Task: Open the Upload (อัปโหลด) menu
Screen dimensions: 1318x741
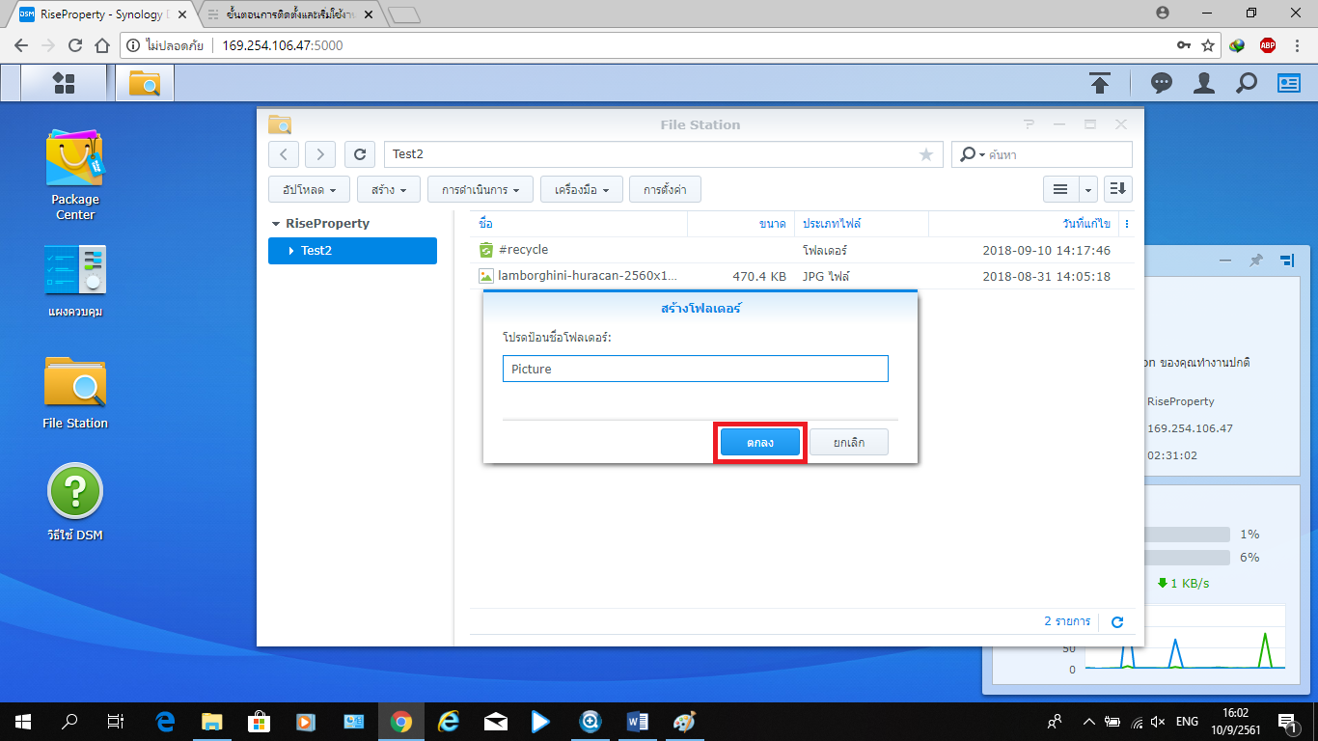Action: 309,190
